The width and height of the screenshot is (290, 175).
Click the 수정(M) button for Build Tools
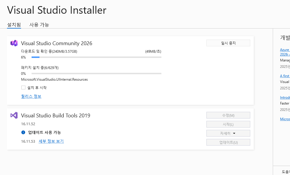pyautogui.click(x=228, y=115)
